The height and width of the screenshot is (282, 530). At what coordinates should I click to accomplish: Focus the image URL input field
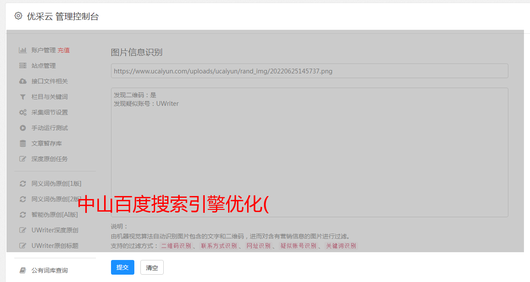[309, 71]
